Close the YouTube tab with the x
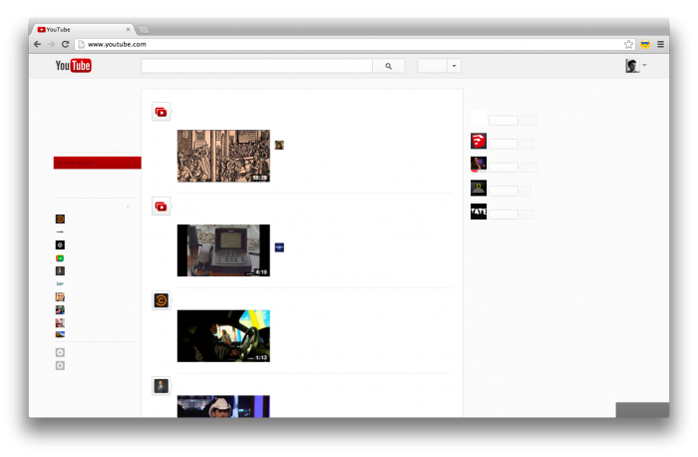Viewport: 698px width, 457px height. (128, 29)
